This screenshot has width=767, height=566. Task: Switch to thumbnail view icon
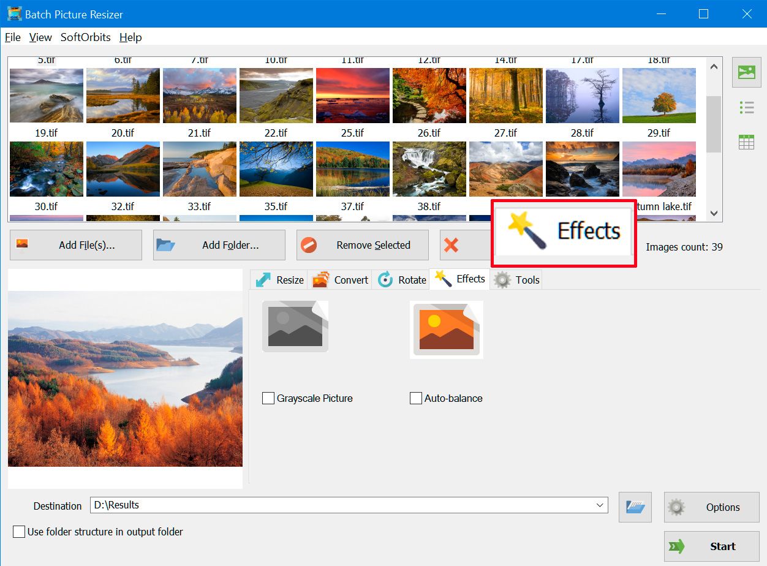(x=746, y=72)
